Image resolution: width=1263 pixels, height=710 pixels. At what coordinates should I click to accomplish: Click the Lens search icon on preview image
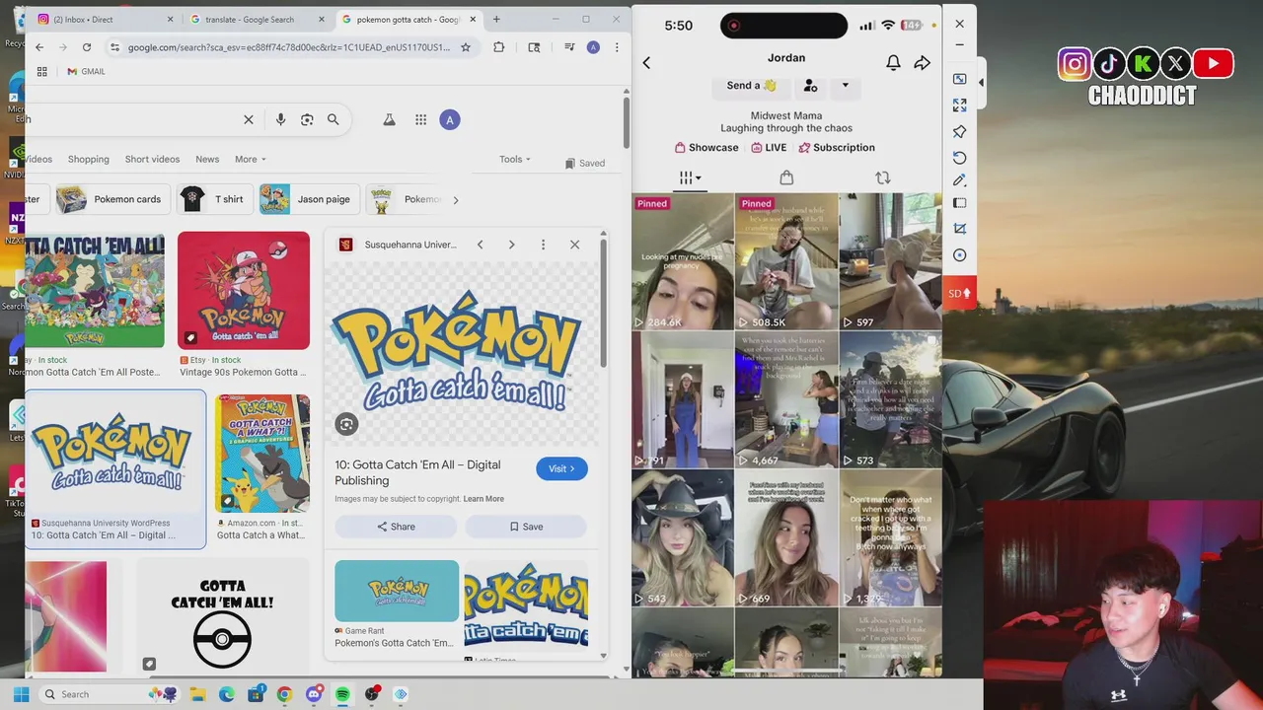346,424
